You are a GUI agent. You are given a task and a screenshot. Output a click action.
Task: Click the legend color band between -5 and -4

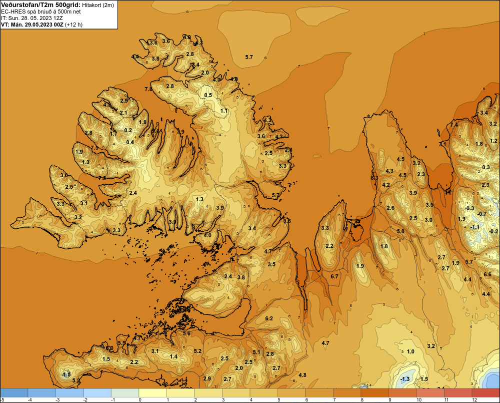point(14,393)
